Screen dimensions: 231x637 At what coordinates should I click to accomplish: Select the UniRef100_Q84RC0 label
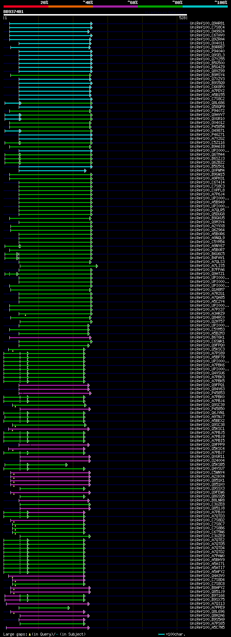coord(207,317)
